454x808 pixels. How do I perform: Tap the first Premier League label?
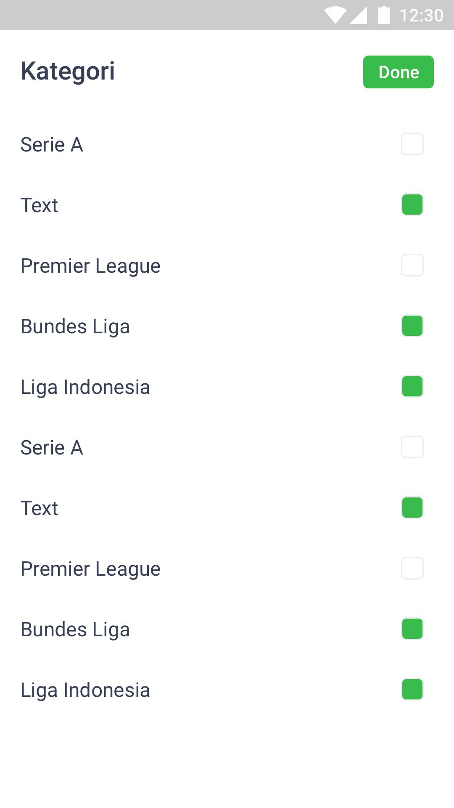90,266
